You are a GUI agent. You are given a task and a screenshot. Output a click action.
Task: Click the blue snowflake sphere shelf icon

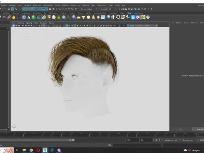click(x=64, y=17)
